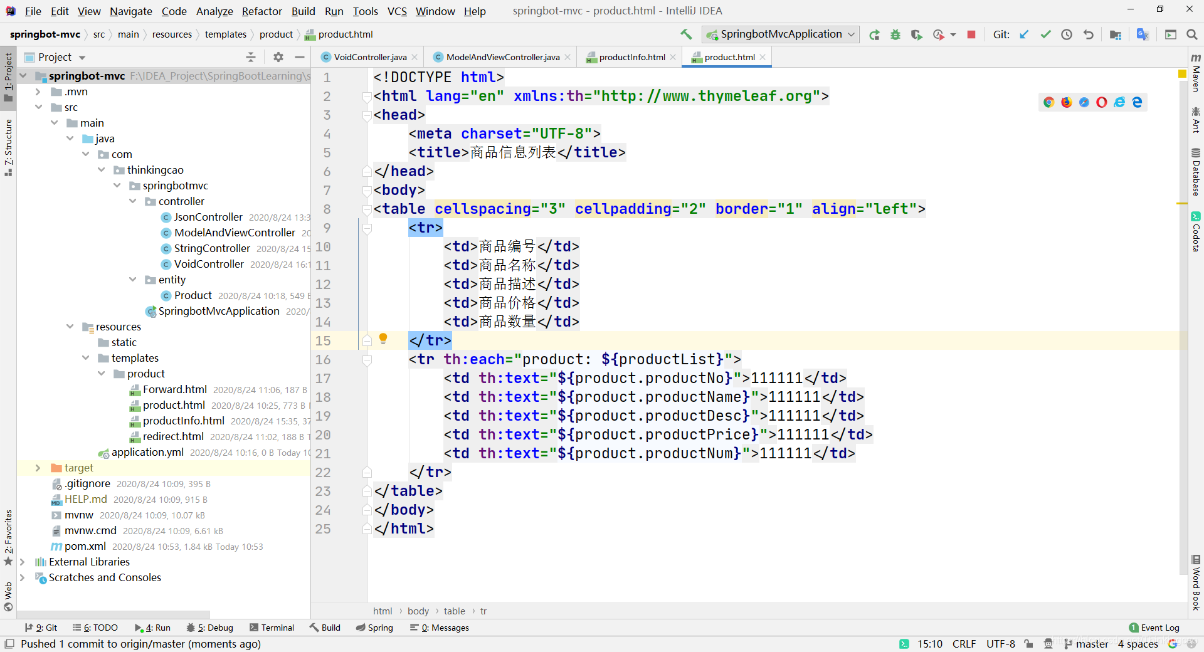Image resolution: width=1204 pixels, height=652 pixels.
Task: Preview product.html in Opera browser icon
Action: [1101, 102]
